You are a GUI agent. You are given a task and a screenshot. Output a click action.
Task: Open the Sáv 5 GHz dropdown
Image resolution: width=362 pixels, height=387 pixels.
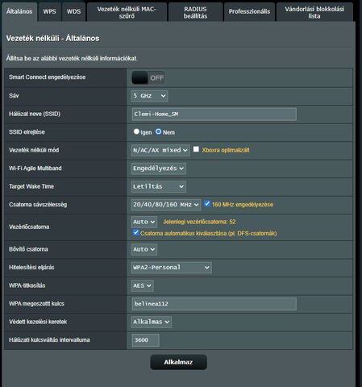pos(150,96)
